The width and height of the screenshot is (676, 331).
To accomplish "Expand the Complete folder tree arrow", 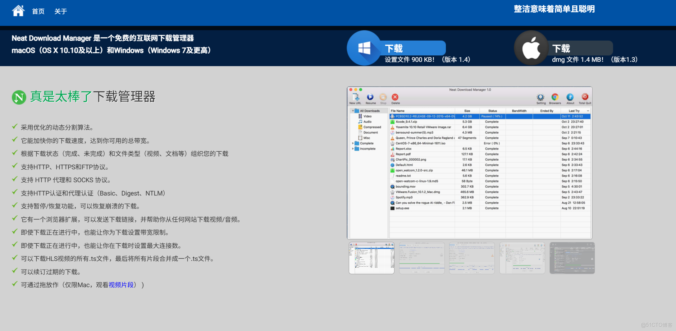I will pyautogui.click(x=353, y=143).
